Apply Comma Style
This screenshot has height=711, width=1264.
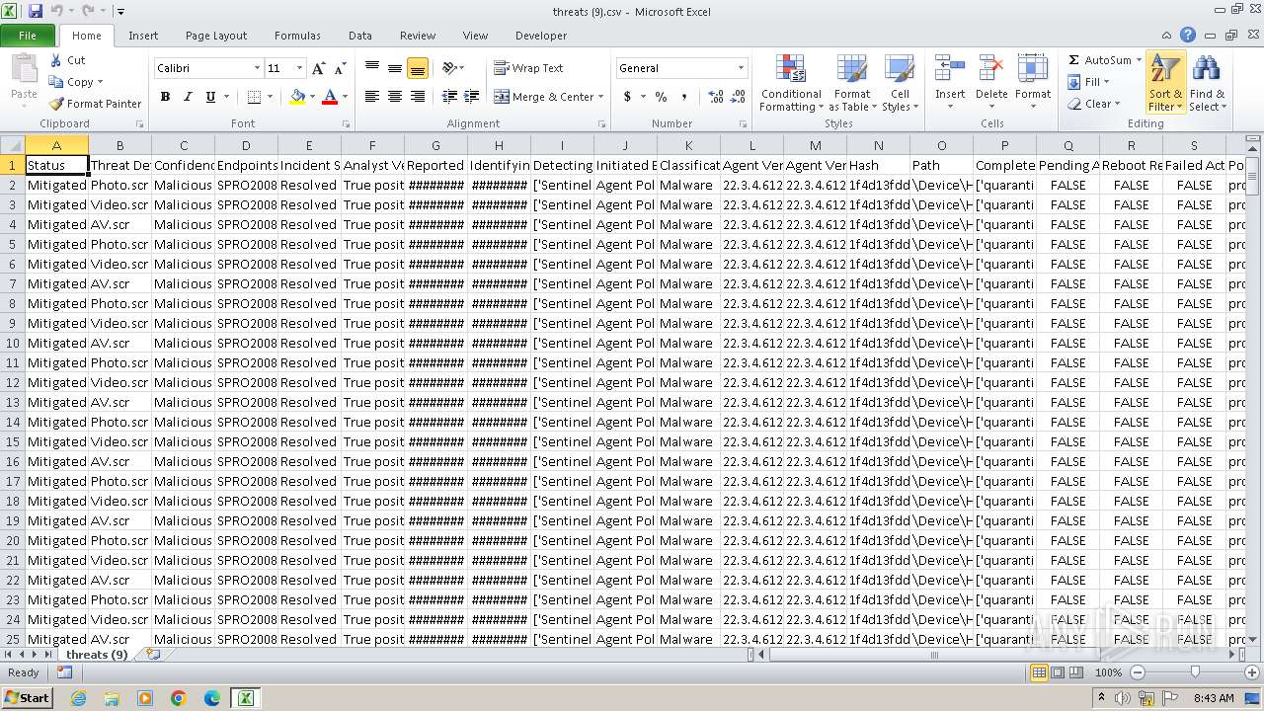pyautogui.click(x=685, y=97)
